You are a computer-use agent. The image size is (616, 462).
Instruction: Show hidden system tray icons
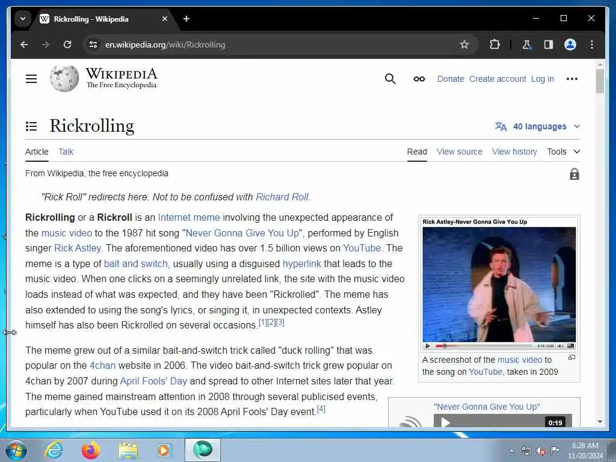[511, 451]
